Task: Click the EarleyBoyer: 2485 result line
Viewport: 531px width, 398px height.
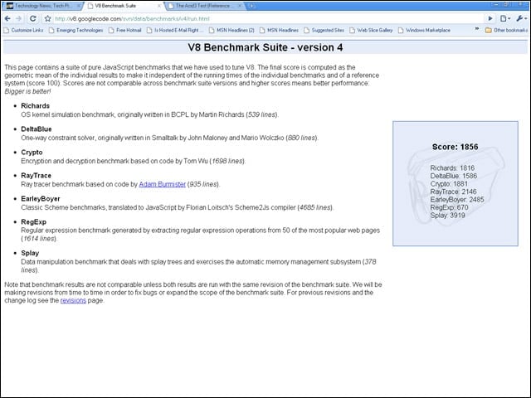Action: click(x=457, y=200)
